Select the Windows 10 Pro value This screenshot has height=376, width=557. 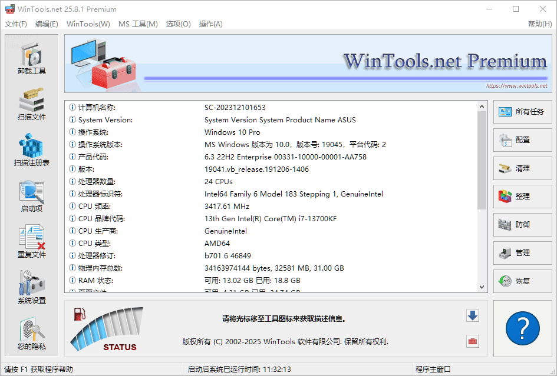(232, 132)
